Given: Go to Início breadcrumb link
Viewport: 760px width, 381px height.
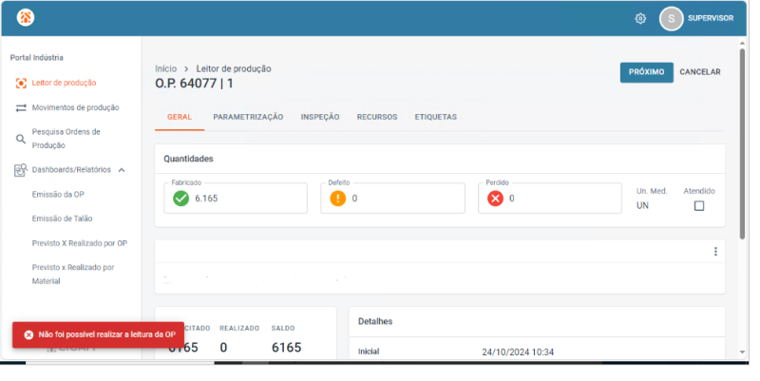Looking at the screenshot, I should pyautogui.click(x=165, y=68).
